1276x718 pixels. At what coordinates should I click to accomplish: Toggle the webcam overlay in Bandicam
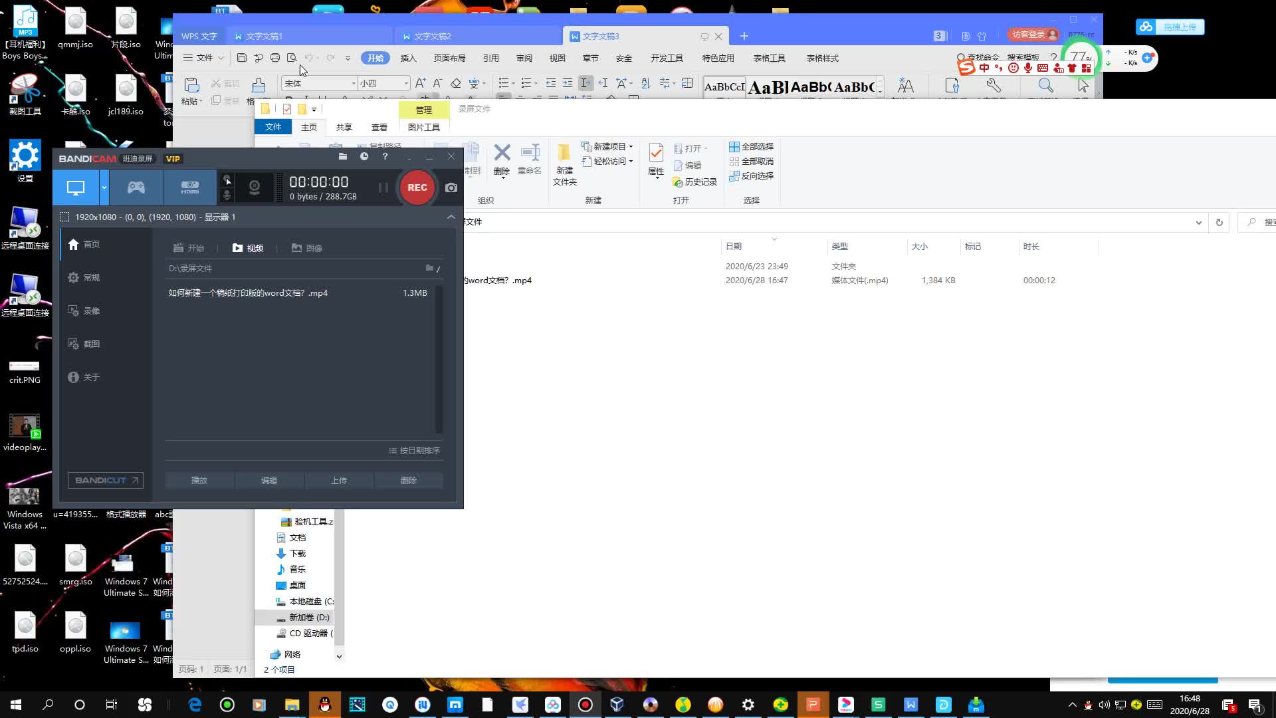pos(254,187)
